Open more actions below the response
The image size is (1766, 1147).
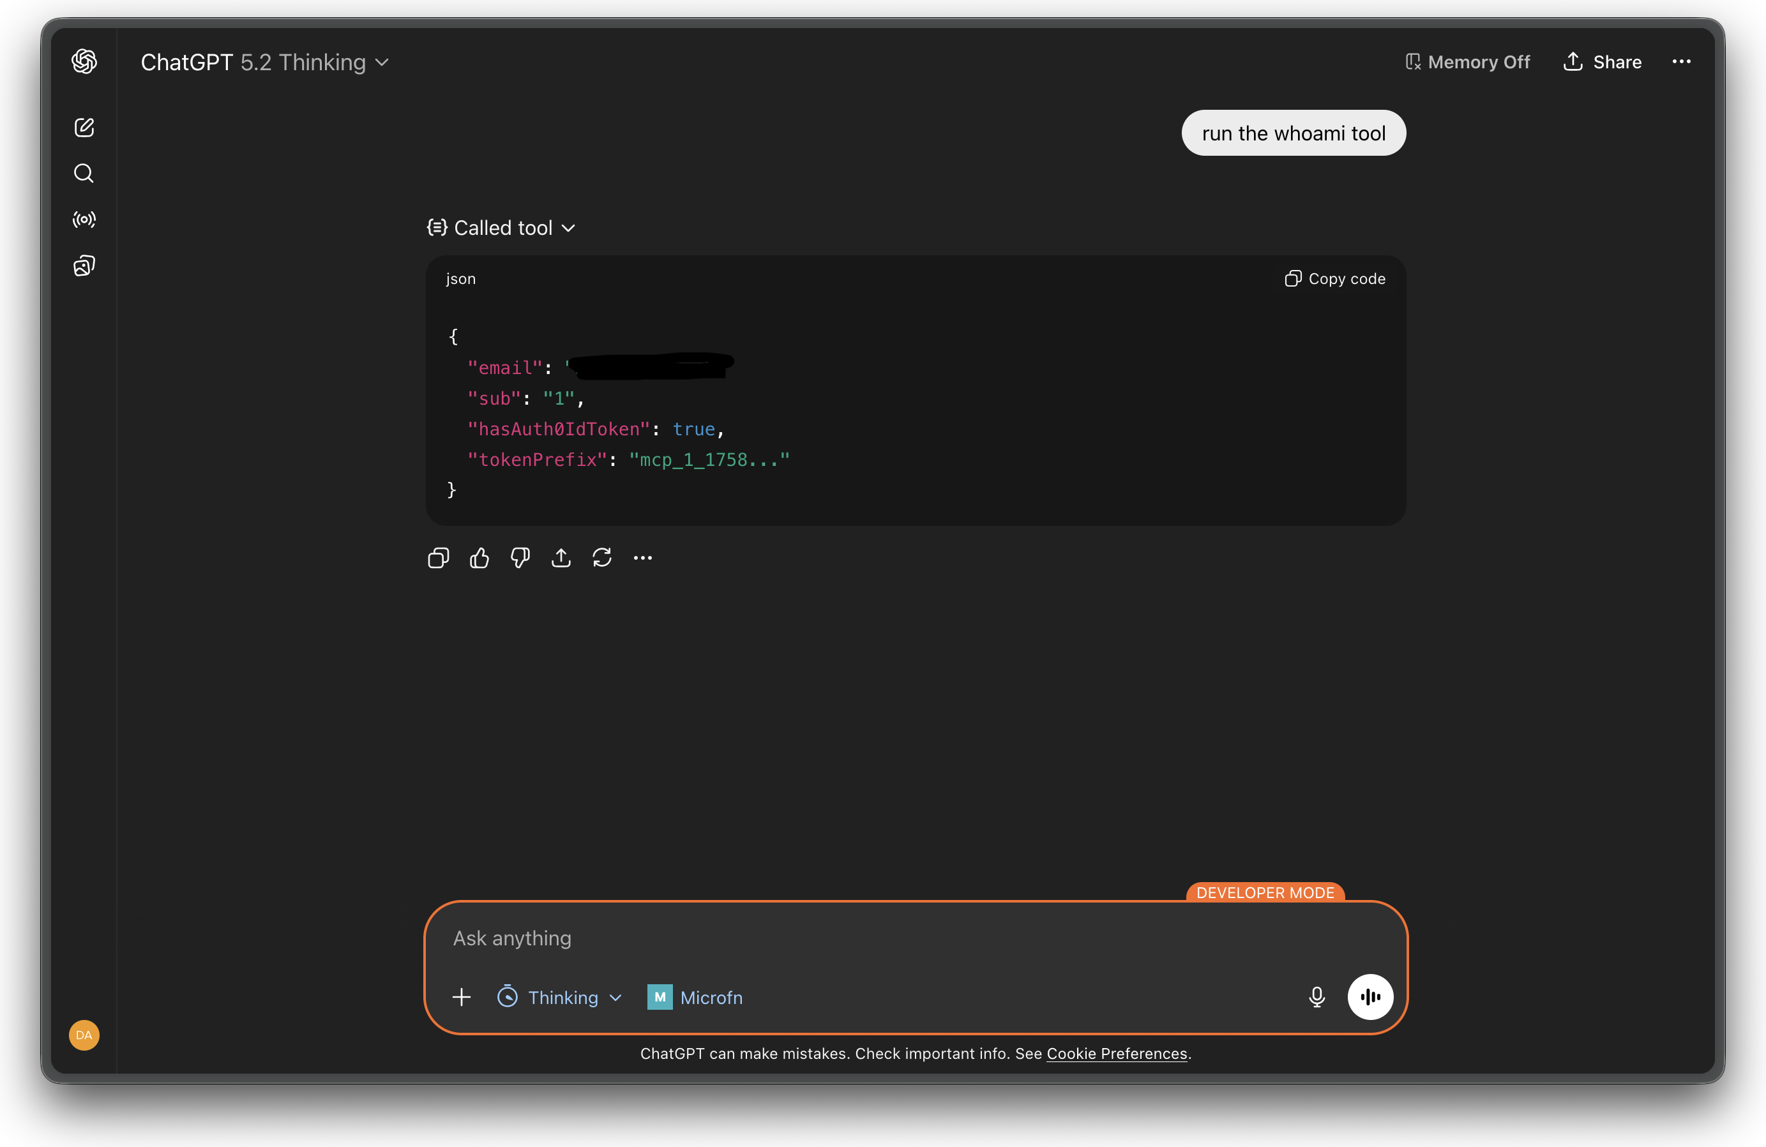(642, 558)
